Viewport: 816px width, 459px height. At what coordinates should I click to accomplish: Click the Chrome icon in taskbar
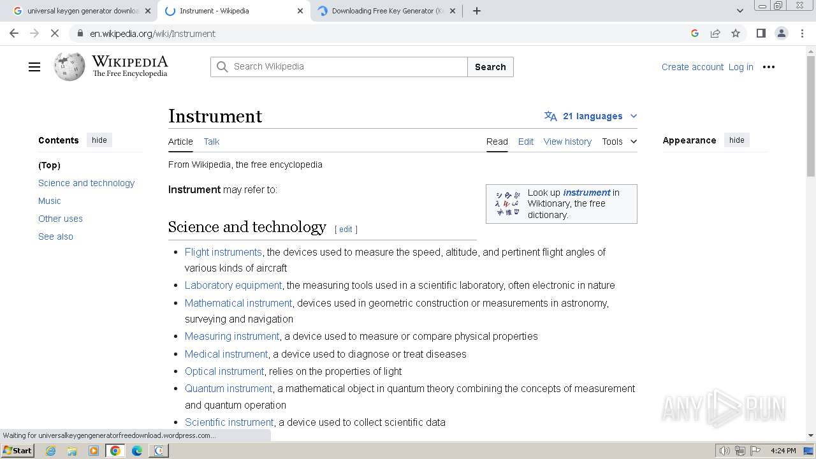pos(115,451)
